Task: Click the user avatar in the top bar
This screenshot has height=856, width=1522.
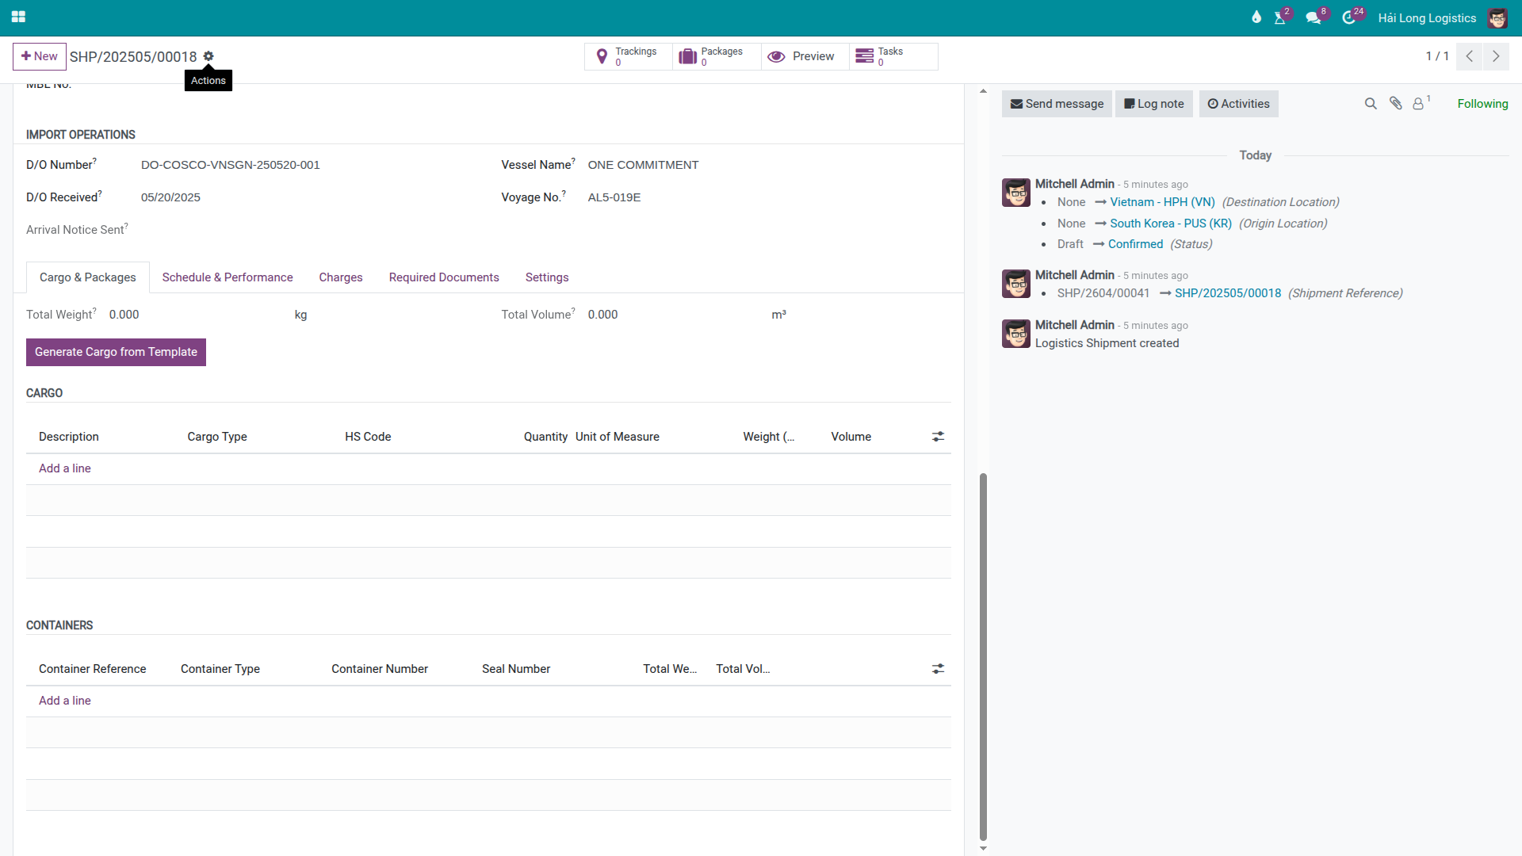Action: (x=1497, y=17)
